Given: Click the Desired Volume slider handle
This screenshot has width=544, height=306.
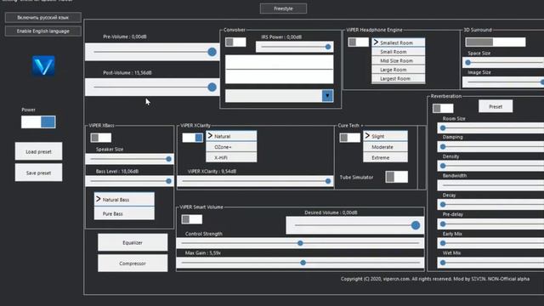Looking at the screenshot, I should [x=416, y=225].
